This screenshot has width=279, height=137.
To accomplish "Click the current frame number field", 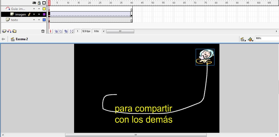I will tap(78, 31).
